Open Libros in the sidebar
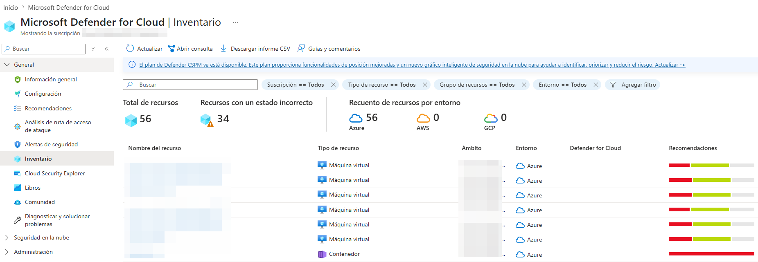 pos(33,188)
